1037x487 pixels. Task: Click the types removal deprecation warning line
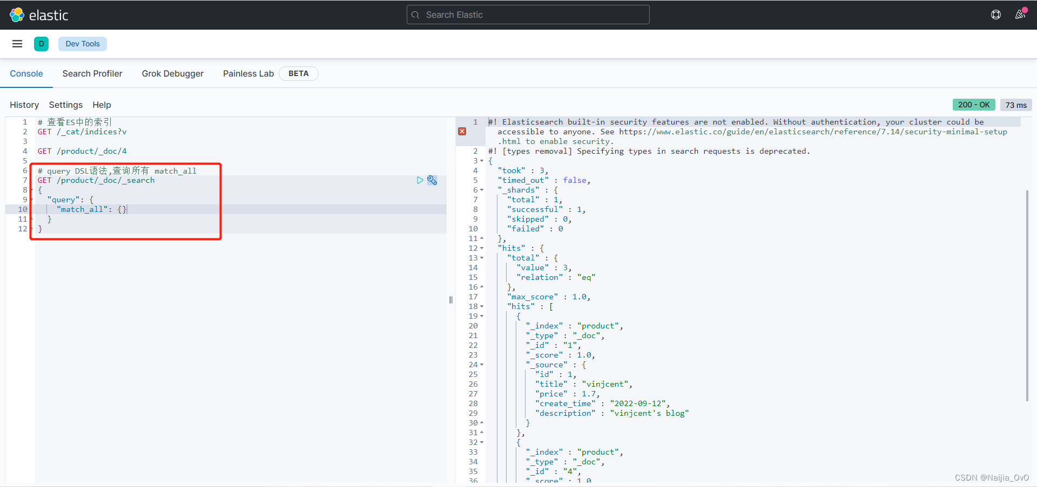(x=649, y=151)
